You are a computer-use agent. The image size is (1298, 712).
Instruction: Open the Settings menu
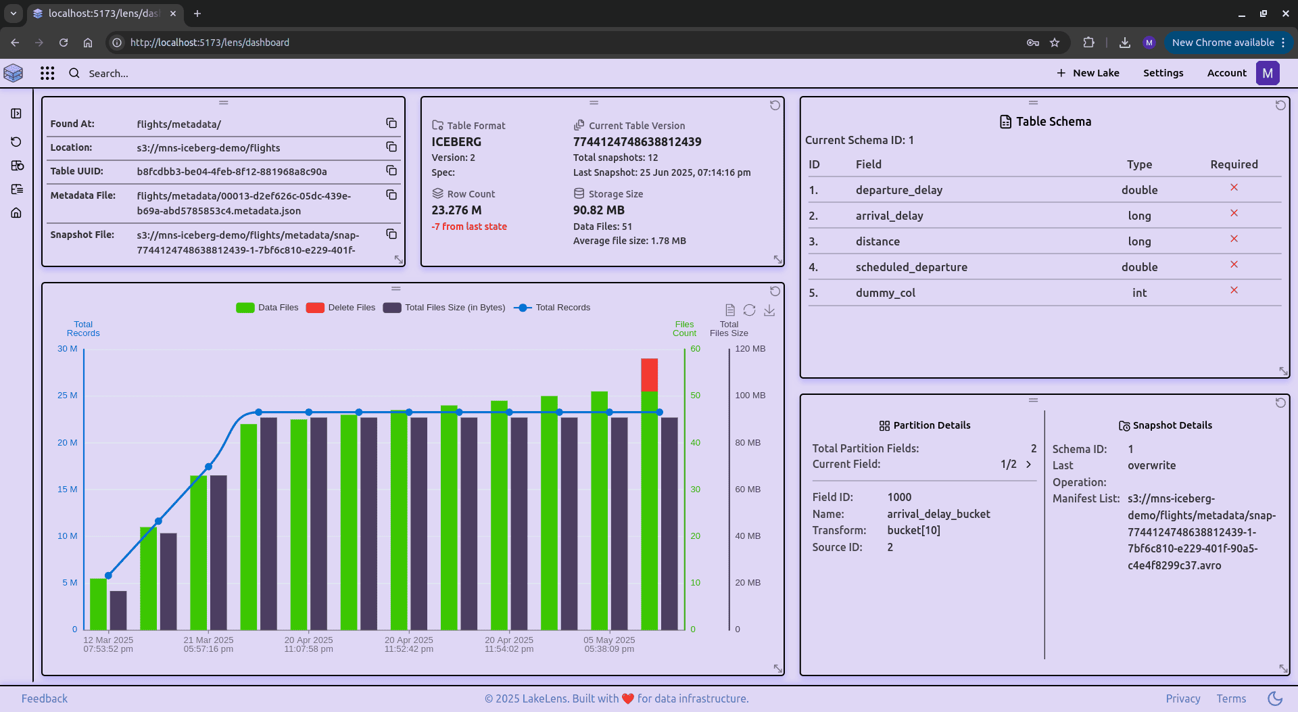point(1163,73)
